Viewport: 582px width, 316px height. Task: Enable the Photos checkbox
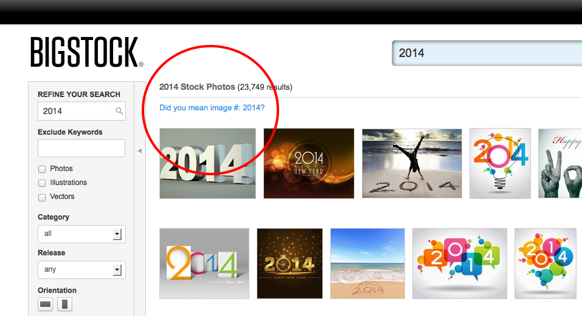click(x=42, y=169)
